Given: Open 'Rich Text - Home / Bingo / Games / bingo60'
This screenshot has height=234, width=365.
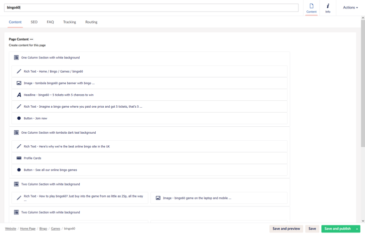Looking at the screenshot, I should pos(149,72).
